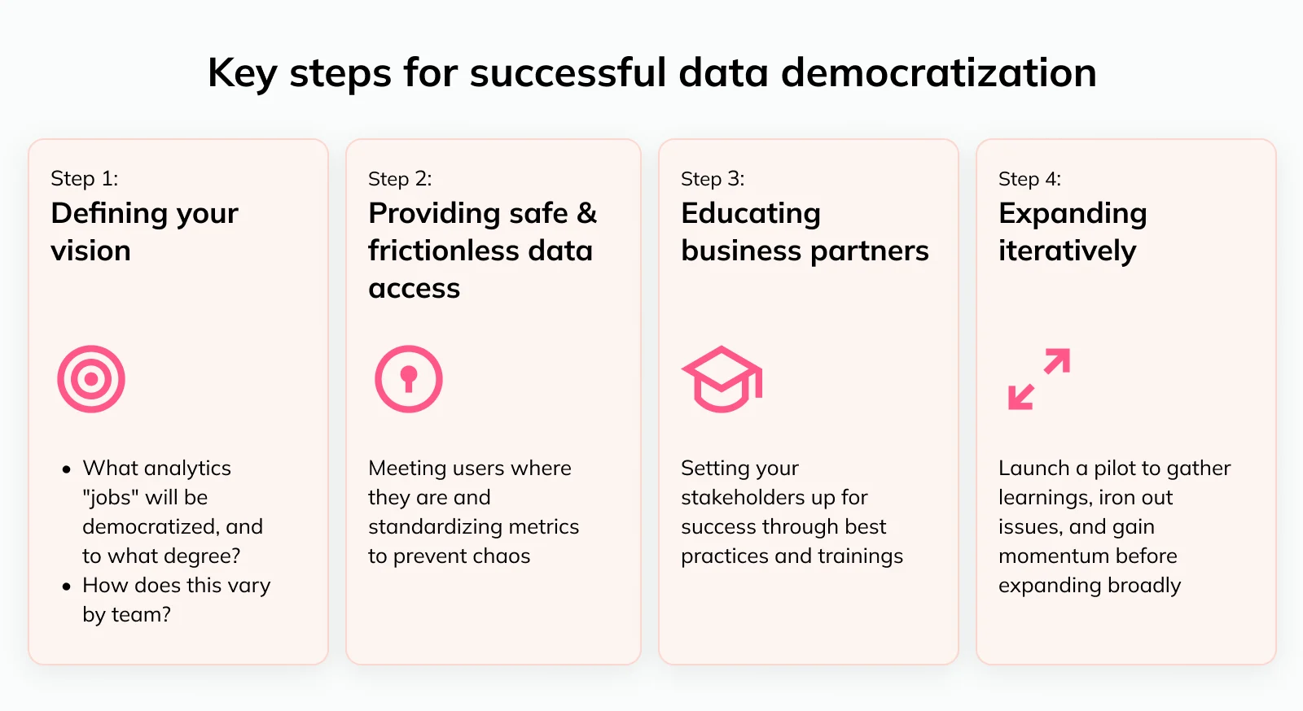The height and width of the screenshot is (711, 1303).
Task: Click the 'Step 1:' label
Action: click(x=85, y=179)
